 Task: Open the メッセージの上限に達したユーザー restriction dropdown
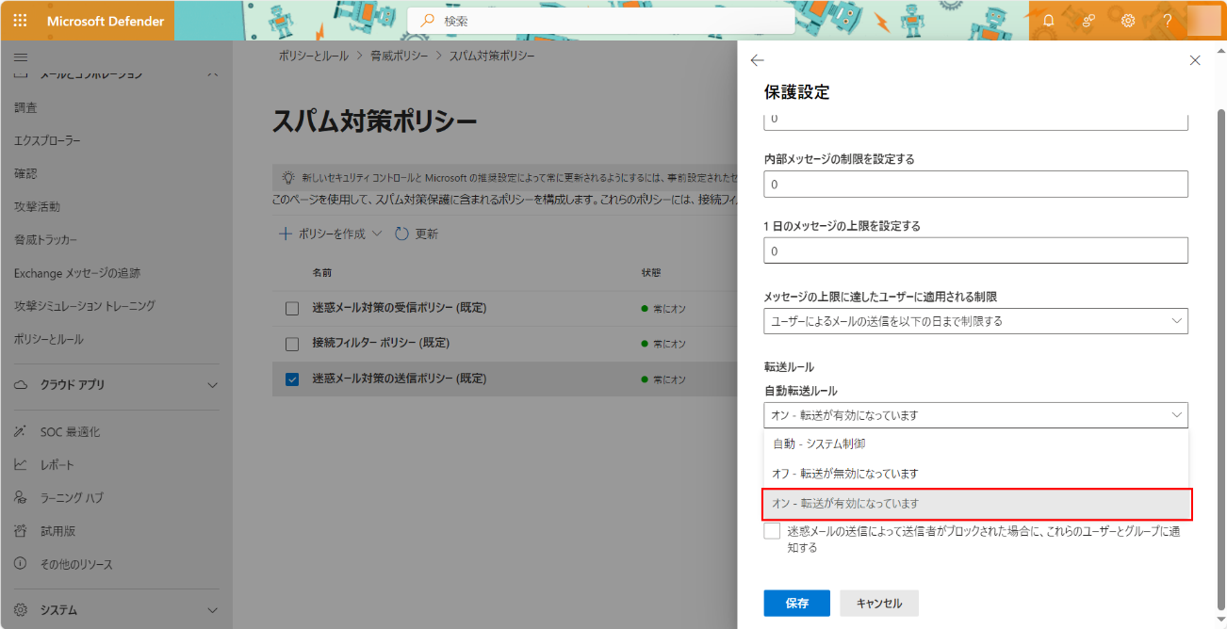point(975,321)
